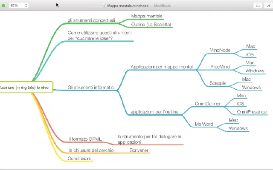Select the 'lo strumento per far dialogare' node
The width and height of the screenshot is (273, 170).
coord(149,139)
